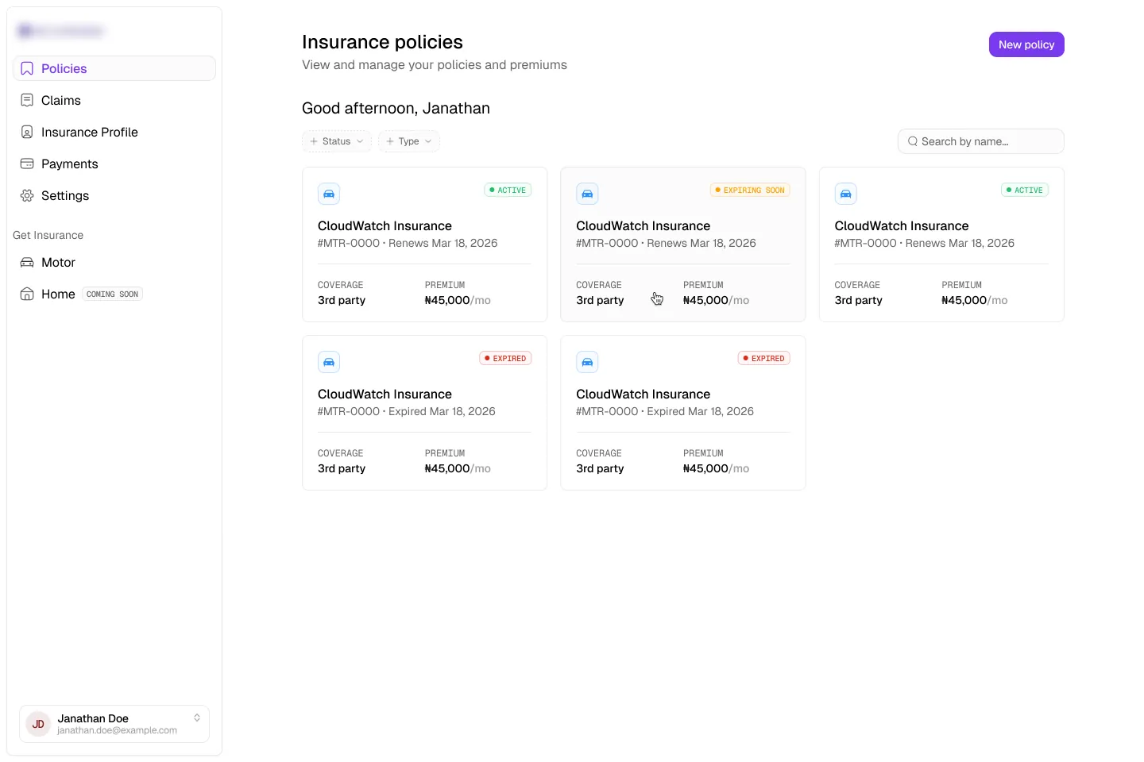Image resolution: width=1144 pixels, height=762 pixels.
Task: Expand the Status filter chevron
Action: point(360,141)
